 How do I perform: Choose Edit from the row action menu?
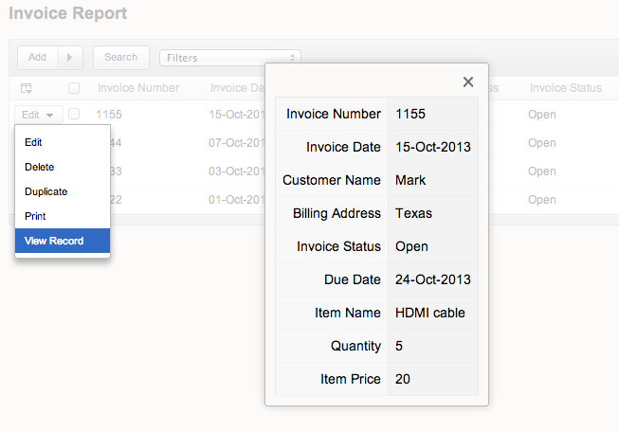point(34,142)
